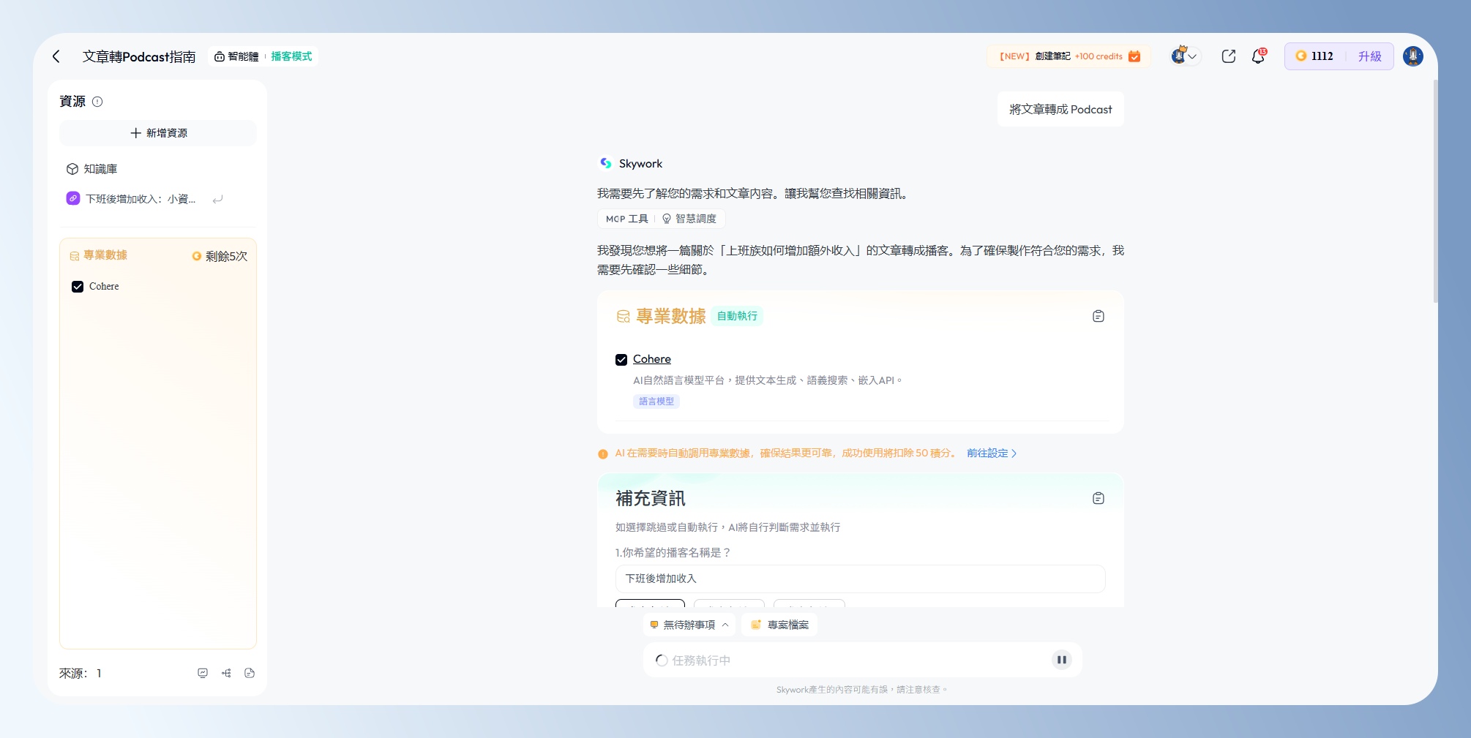The width and height of the screenshot is (1471, 738).
Task: Click the gift icon in 創建筆記 banner
Action: pos(1134,56)
